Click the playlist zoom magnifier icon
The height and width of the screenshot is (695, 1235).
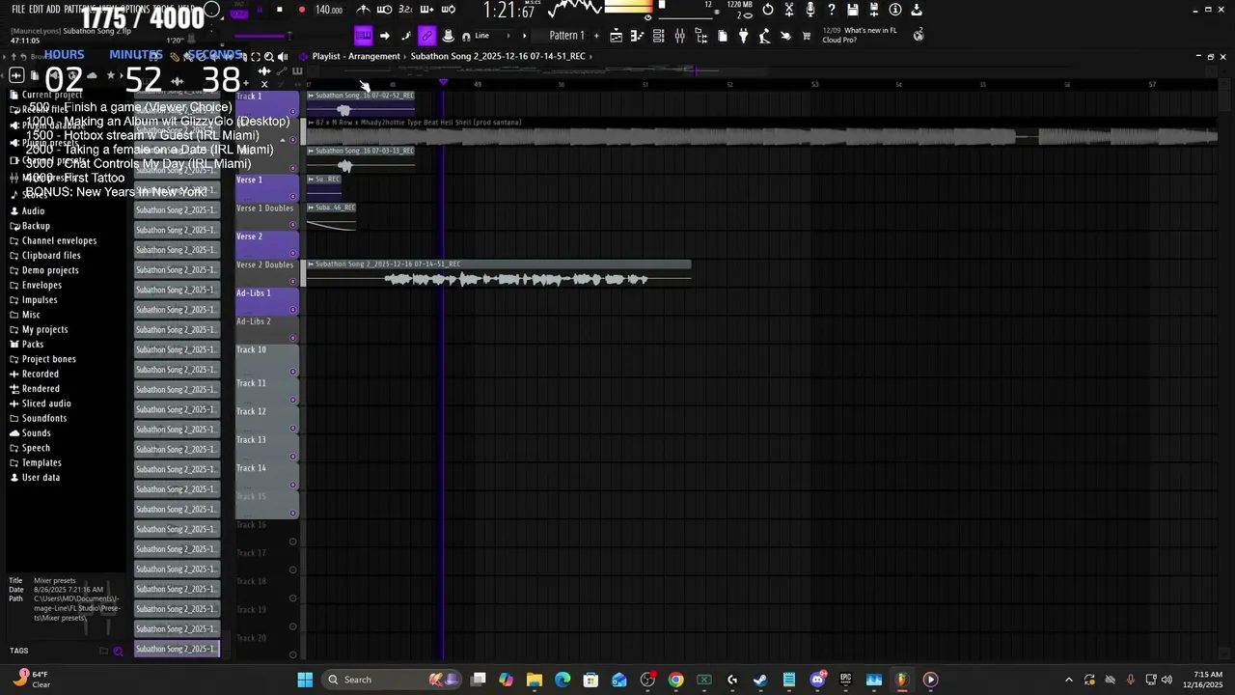click(x=269, y=57)
